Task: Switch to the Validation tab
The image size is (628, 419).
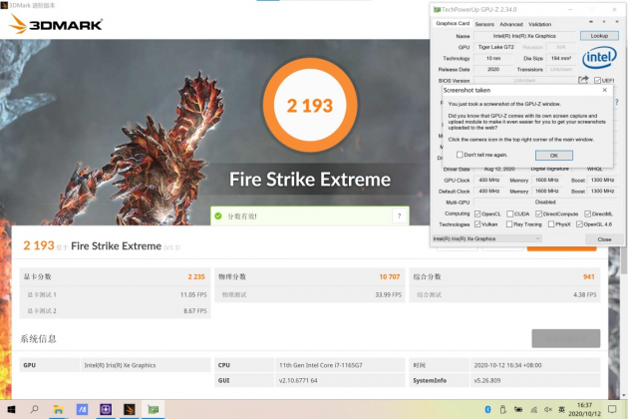Action: click(539, 24)
